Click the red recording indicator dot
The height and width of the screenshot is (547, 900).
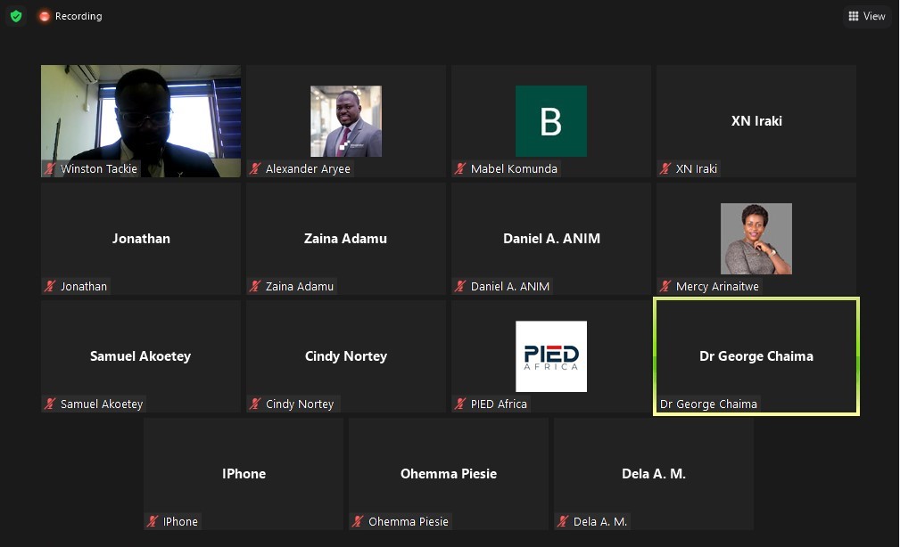(x=44, y=15)
